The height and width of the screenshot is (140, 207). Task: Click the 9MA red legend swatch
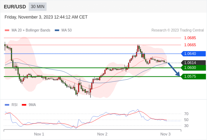pos(24,105)
